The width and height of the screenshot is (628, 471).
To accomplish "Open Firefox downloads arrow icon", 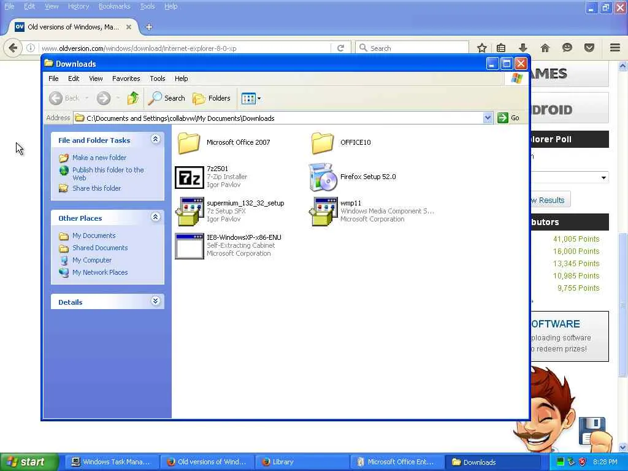I will click(x=523, y=48).
